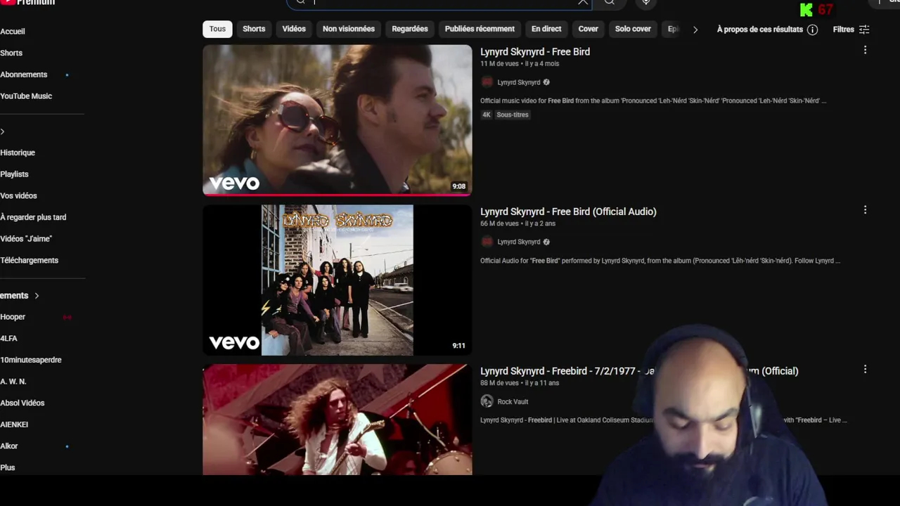Open title Lynyrd Skynyrd - Free Bird
900x506 pixels.
(535, 52)
